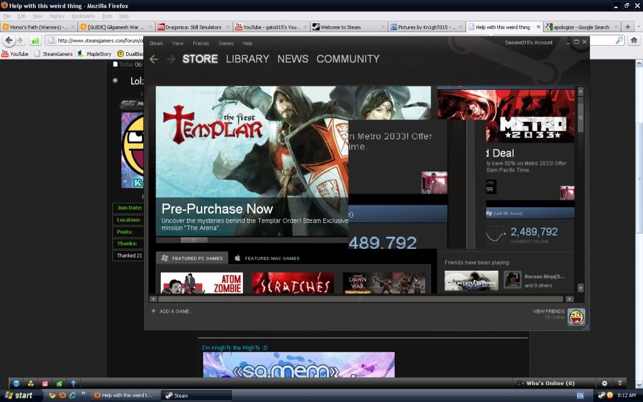Open MapleStory bookmark in Firefox toolbar

click(95, 54)
